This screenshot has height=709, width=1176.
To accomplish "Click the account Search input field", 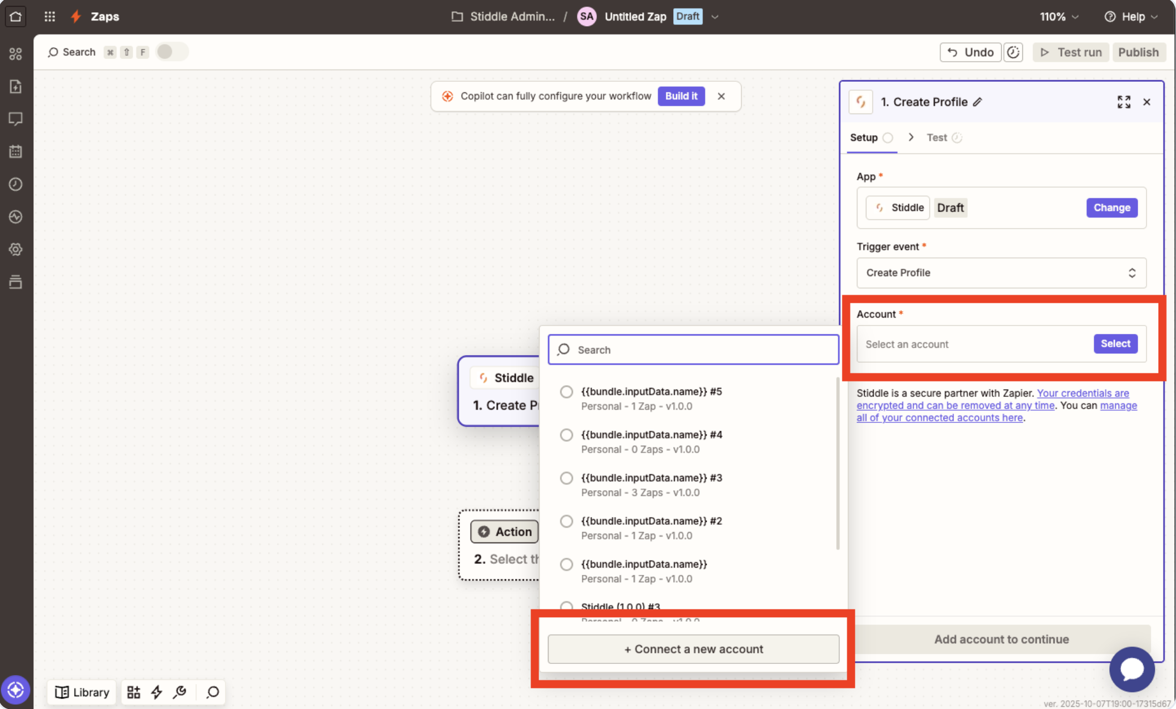I will coord(693,349).
